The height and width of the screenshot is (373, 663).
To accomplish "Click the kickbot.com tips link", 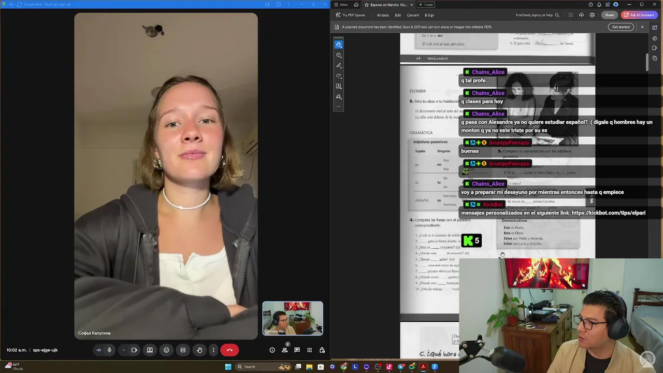I will pos(609,213).
